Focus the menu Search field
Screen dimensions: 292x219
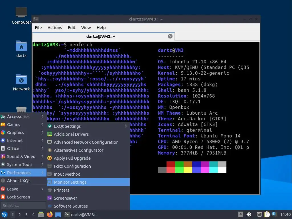(23, 206)
